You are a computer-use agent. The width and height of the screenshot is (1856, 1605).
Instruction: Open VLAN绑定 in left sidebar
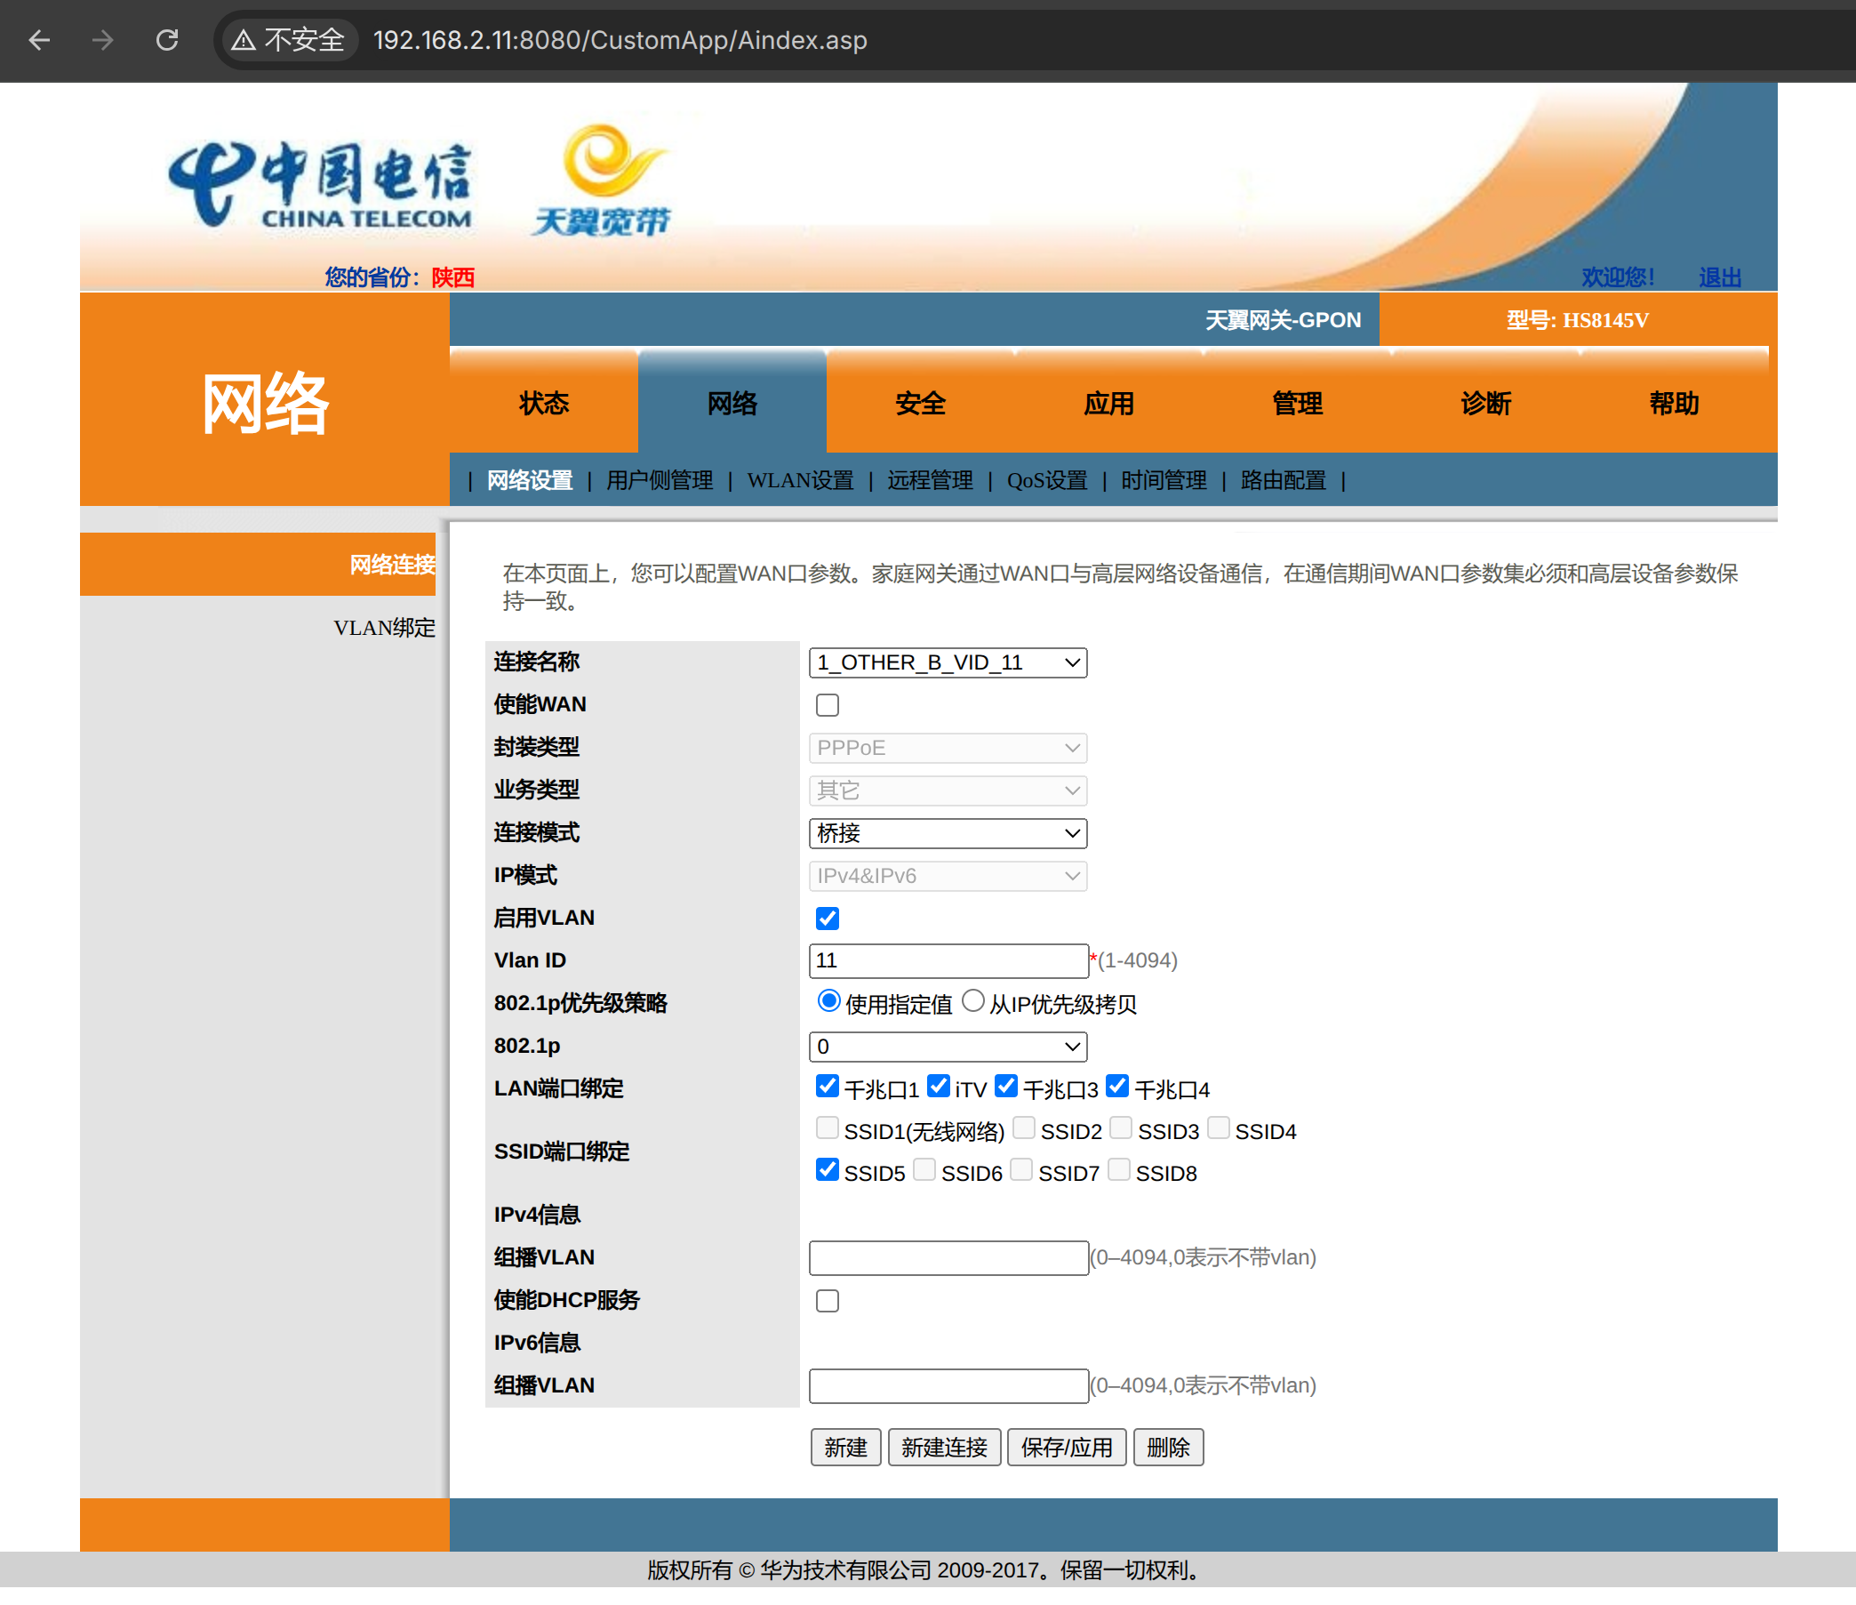pos(383,628)
